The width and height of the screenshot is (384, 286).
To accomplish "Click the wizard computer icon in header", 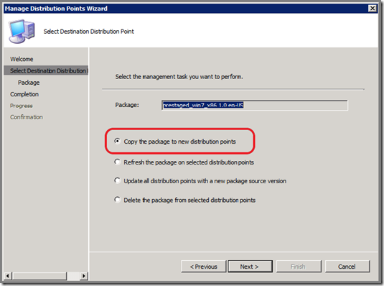I will 22,32.
